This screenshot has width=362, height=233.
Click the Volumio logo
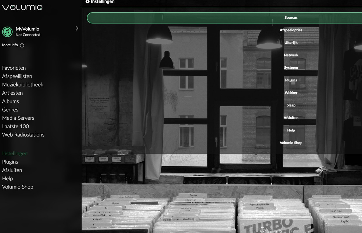(x=22, y=7)
